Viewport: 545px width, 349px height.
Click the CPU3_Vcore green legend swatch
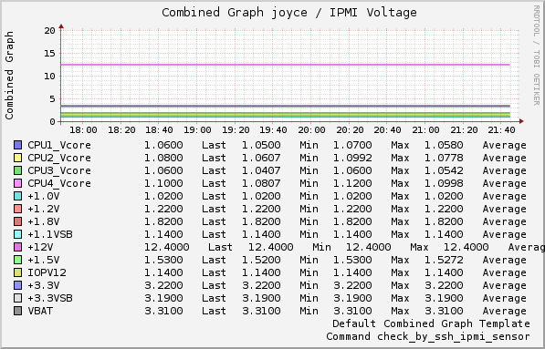17,170
